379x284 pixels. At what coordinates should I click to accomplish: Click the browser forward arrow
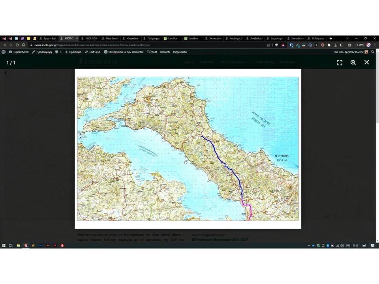click(11, 45)
